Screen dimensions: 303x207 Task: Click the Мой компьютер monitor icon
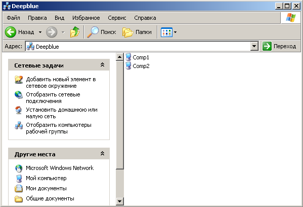tap(19, 179)
